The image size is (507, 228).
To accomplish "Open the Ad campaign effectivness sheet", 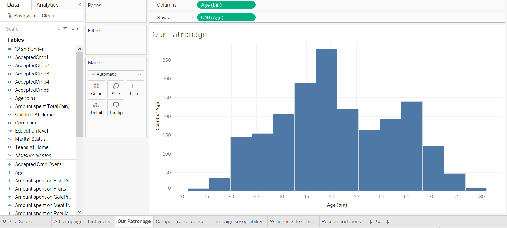I will tap(82, 221).
